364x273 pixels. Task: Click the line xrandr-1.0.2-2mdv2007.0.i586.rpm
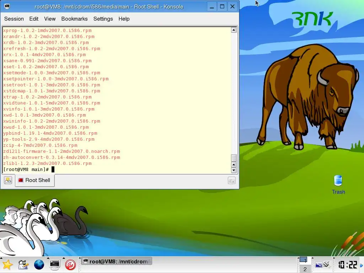(x=49, y=37)
